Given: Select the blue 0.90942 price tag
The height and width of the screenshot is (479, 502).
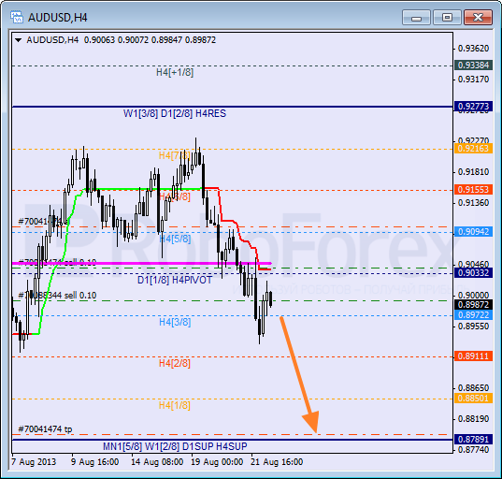Looking at the screenshot, I should click(473, 232).
